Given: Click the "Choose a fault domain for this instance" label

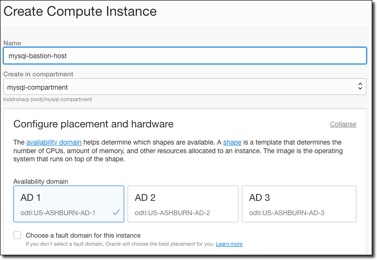Looking at the screenshot, I should tap(83, 235).
